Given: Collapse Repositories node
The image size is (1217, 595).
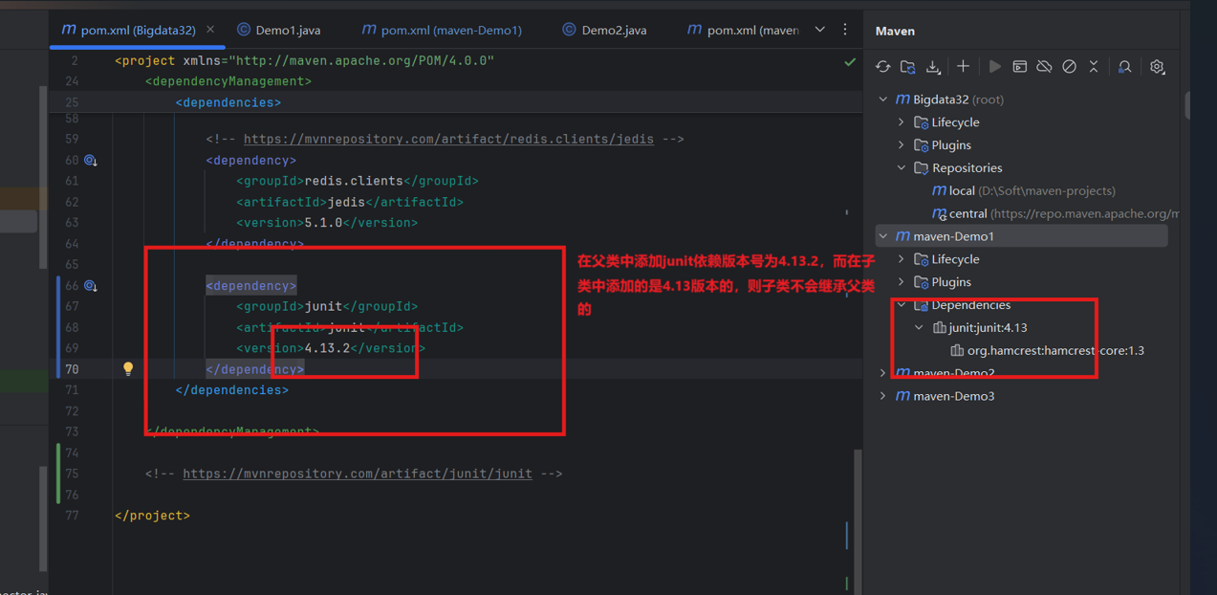Looking at the screenshot, I should [x=902, y=168].
